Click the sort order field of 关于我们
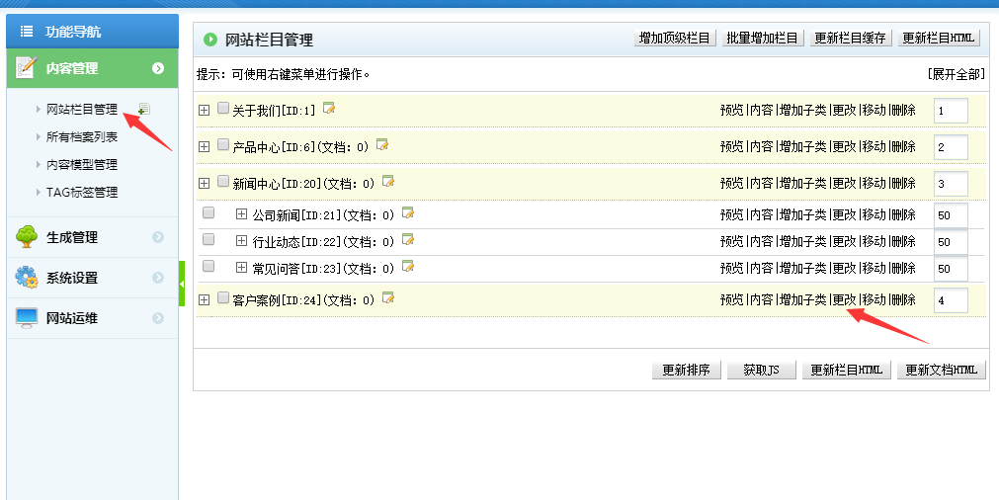 (950, 111)
